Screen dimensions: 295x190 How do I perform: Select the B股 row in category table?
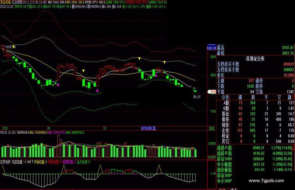pyautogui.click(x=256, y=108)
